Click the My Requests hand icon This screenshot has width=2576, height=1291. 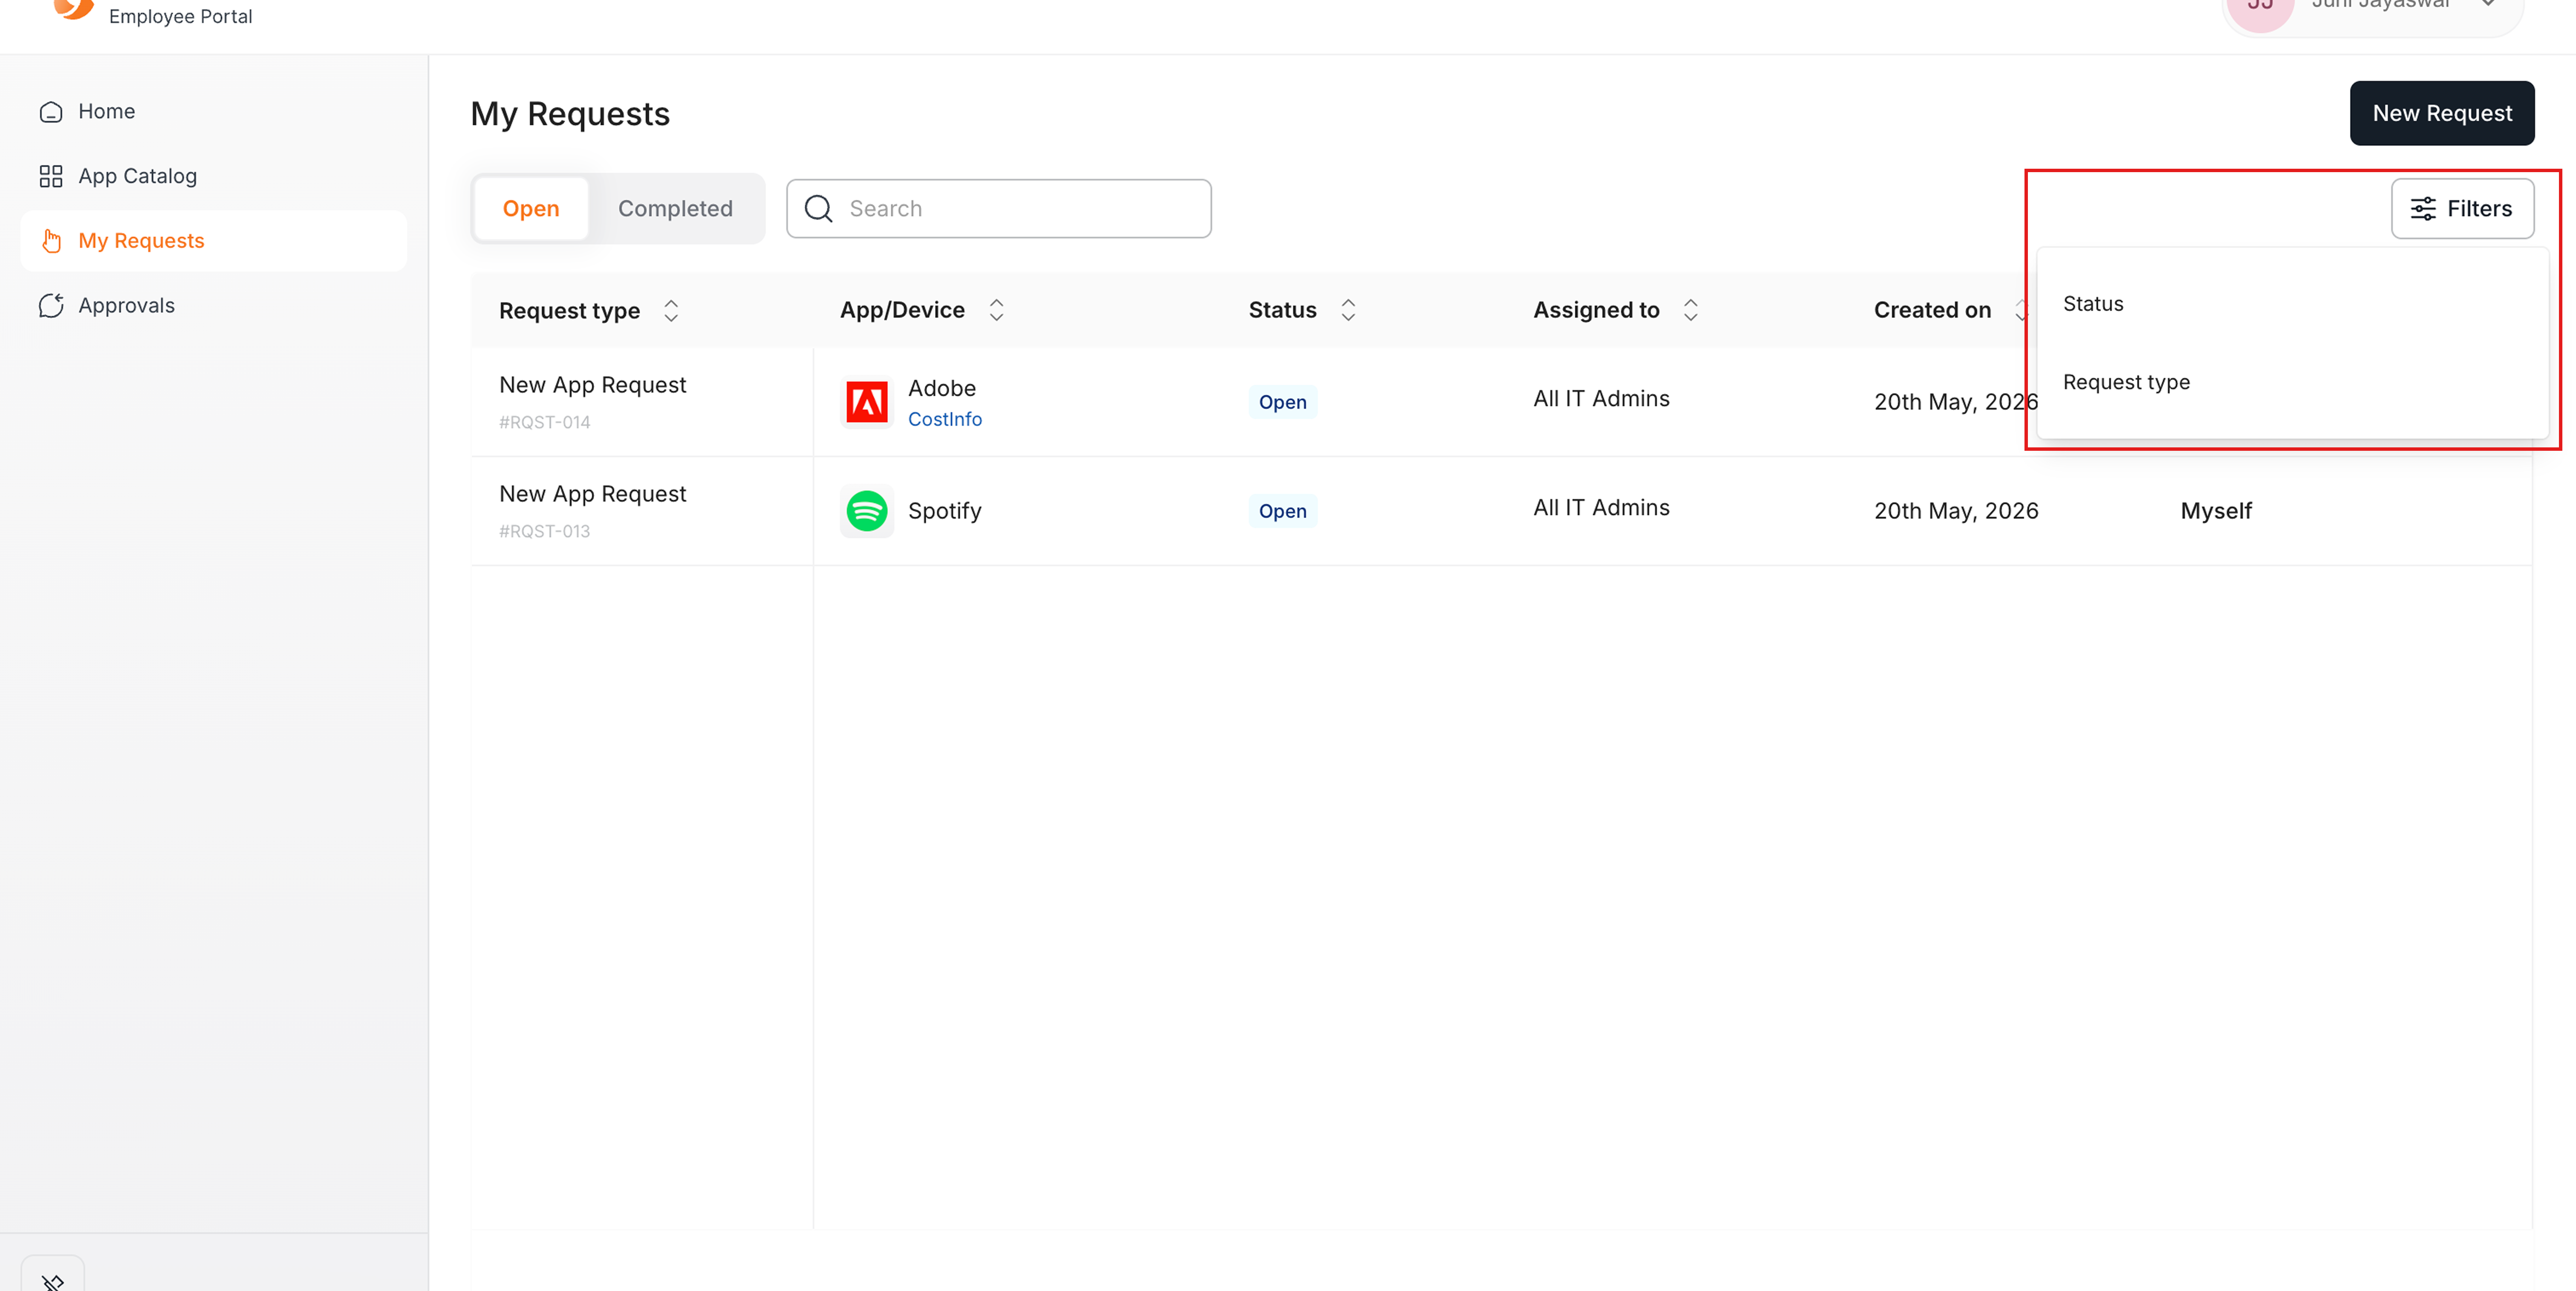51,241
